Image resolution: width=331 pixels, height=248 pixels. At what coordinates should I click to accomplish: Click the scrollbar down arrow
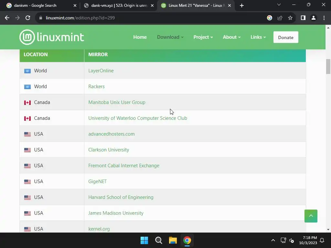(x=328, y=230)
